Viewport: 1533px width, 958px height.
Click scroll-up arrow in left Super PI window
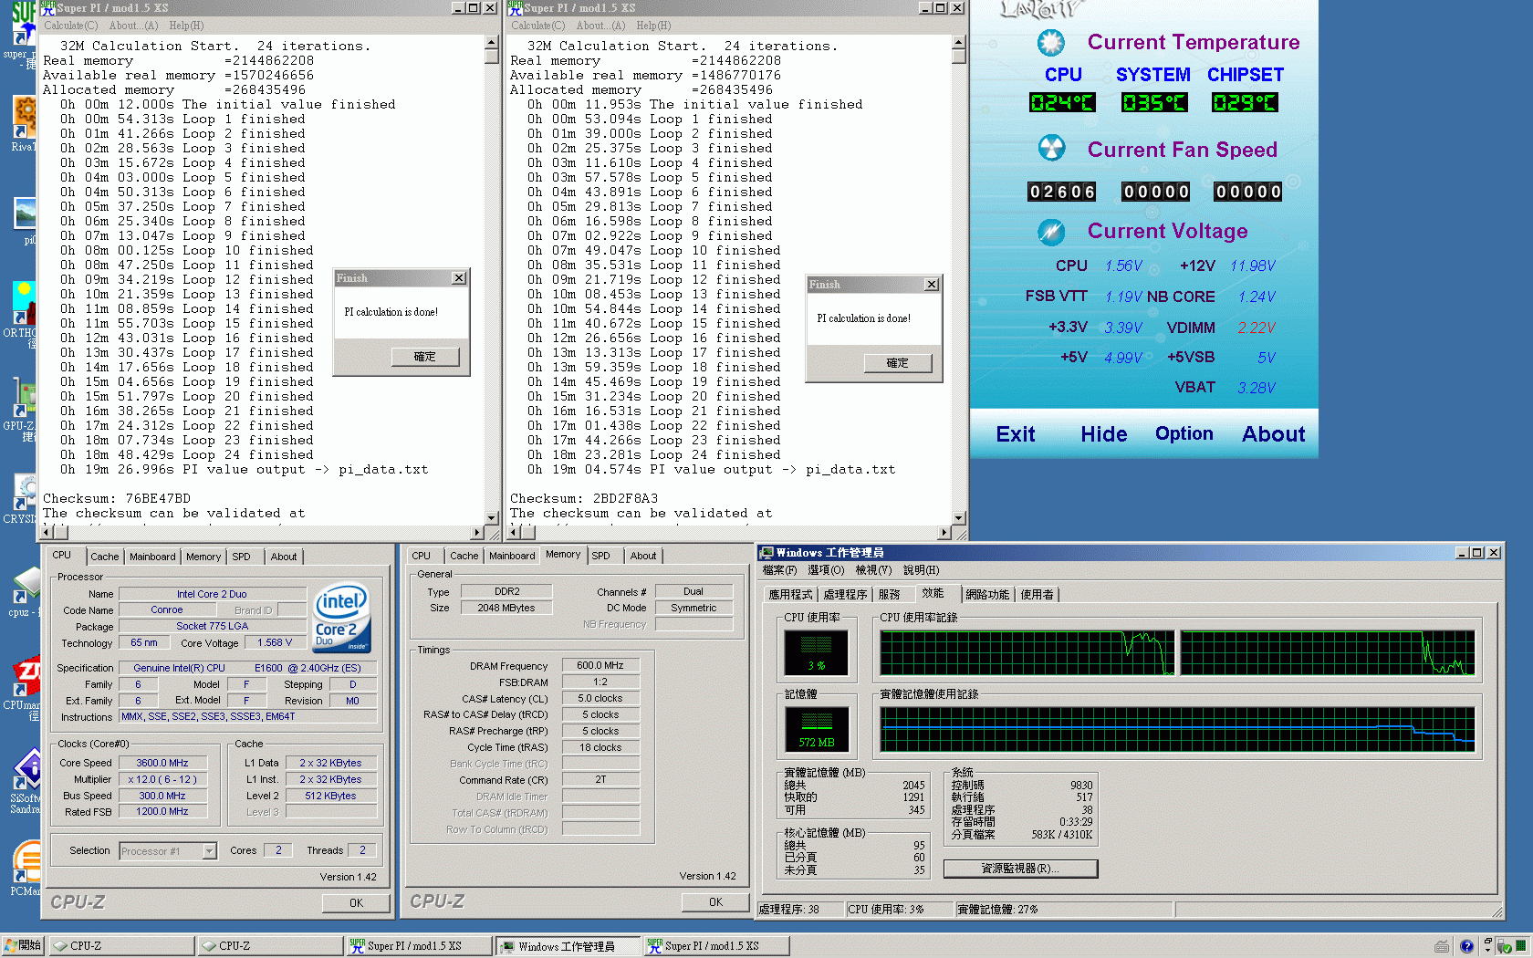point(491,42)
